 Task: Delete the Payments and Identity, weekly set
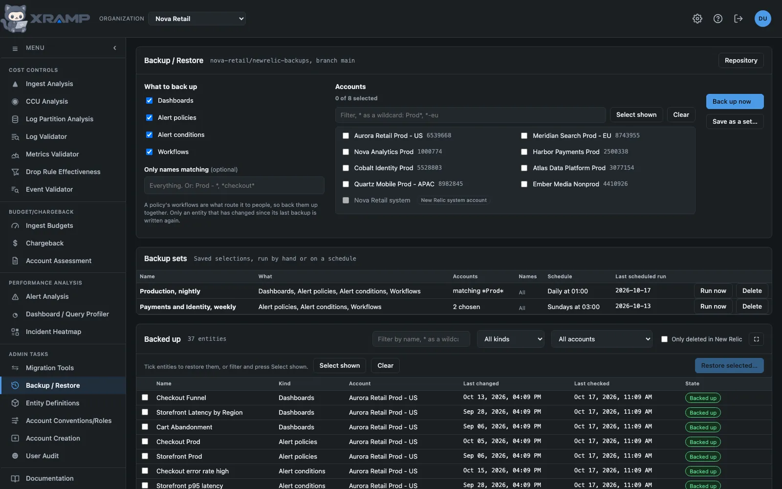(752, 307)
